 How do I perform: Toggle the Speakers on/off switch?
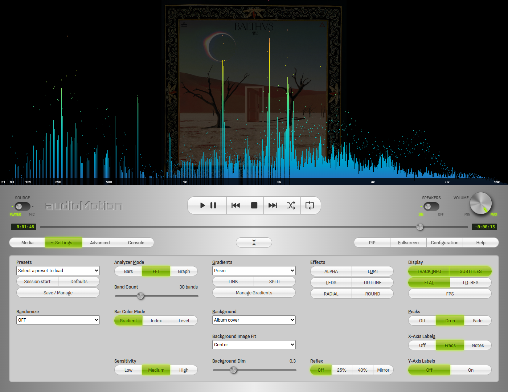coord(431,207)
